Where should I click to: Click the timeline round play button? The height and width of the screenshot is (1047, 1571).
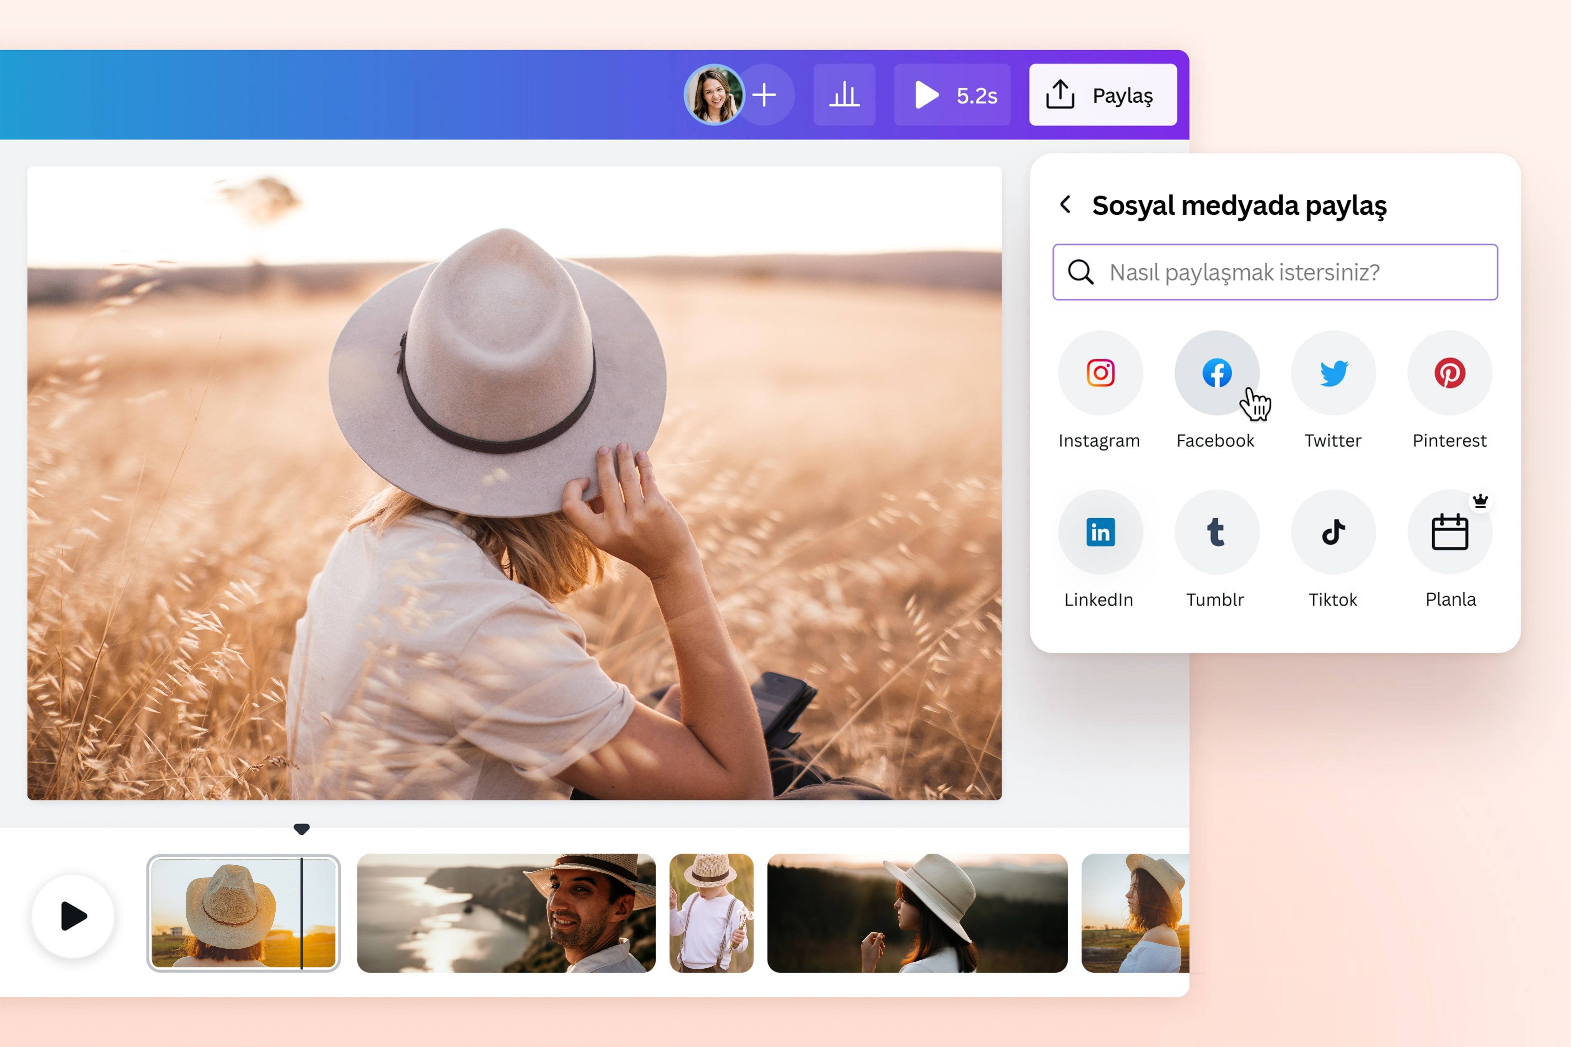click(74, 916)
